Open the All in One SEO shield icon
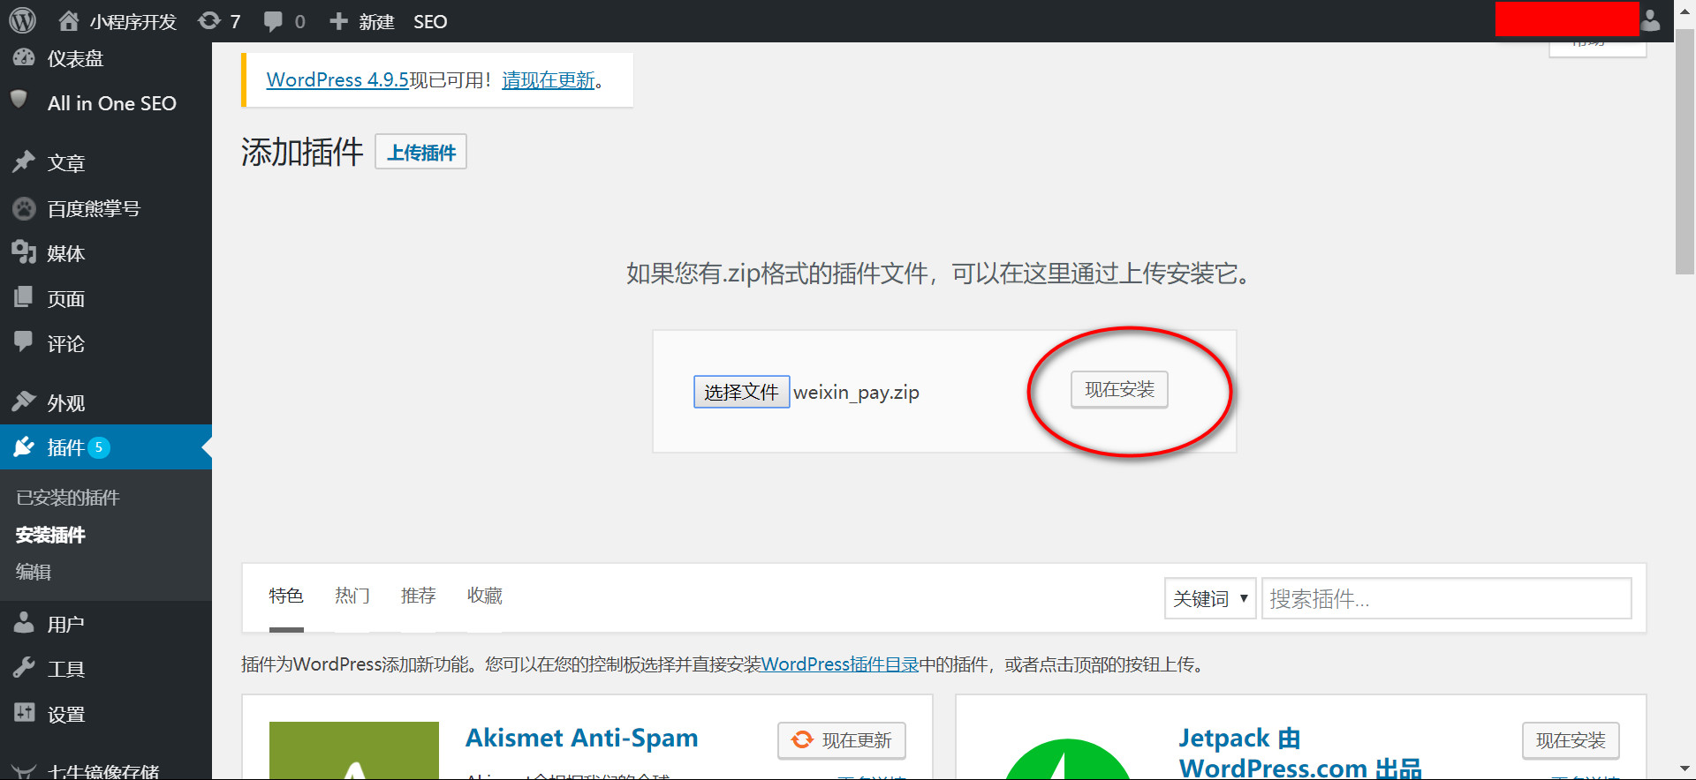1696x780 pixels. 19,100
